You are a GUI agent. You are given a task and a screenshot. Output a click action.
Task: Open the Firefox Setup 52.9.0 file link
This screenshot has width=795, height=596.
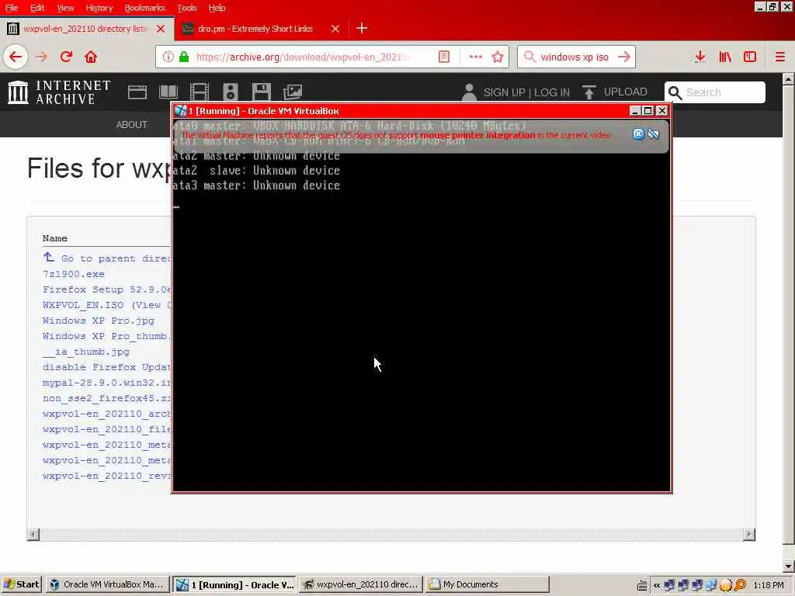(107, 289)
